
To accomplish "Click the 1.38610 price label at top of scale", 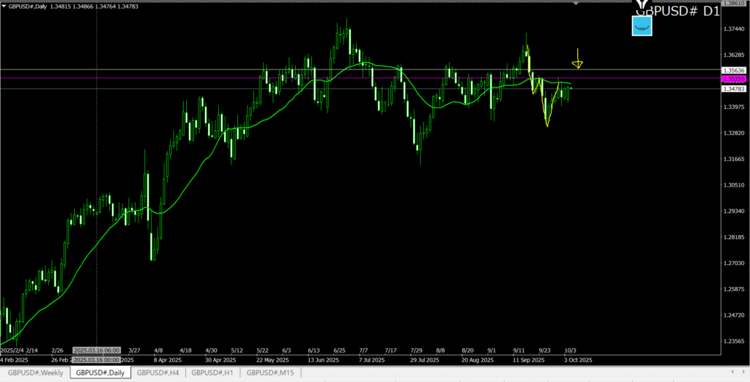I will 734,4.
